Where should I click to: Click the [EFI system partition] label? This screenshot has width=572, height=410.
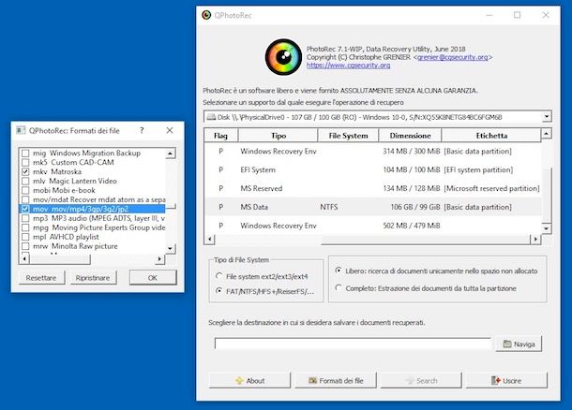pos(478,169)
